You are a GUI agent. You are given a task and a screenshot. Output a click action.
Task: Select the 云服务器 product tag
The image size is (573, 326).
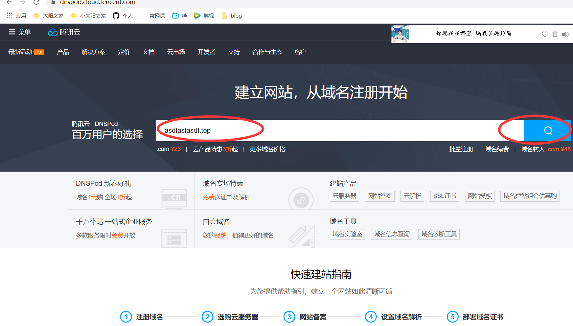click(344, 196)
